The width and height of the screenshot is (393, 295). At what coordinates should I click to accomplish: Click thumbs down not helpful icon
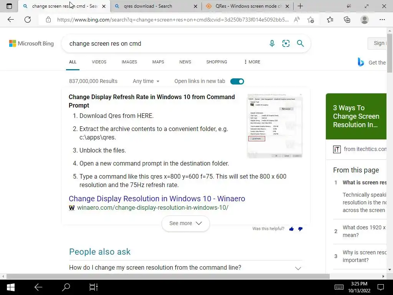(x=300, y=229)
